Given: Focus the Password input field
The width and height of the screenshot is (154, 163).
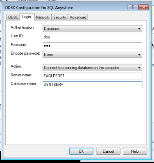Looking at the screenshot, I should pos(92,46).
